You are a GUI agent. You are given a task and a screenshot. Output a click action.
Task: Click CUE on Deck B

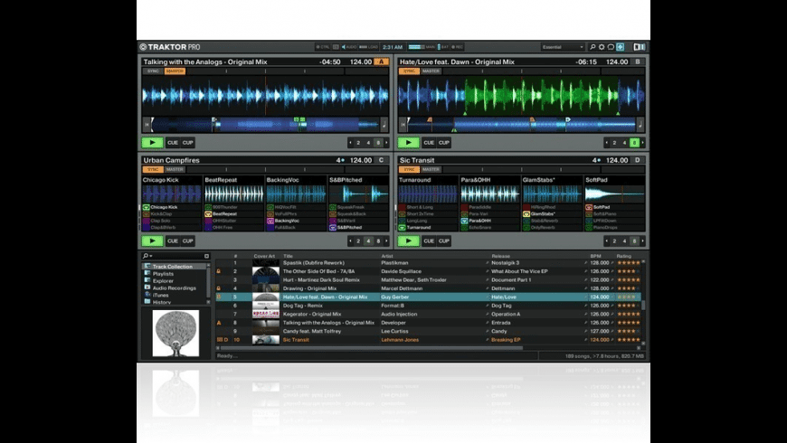click(429, 143)
